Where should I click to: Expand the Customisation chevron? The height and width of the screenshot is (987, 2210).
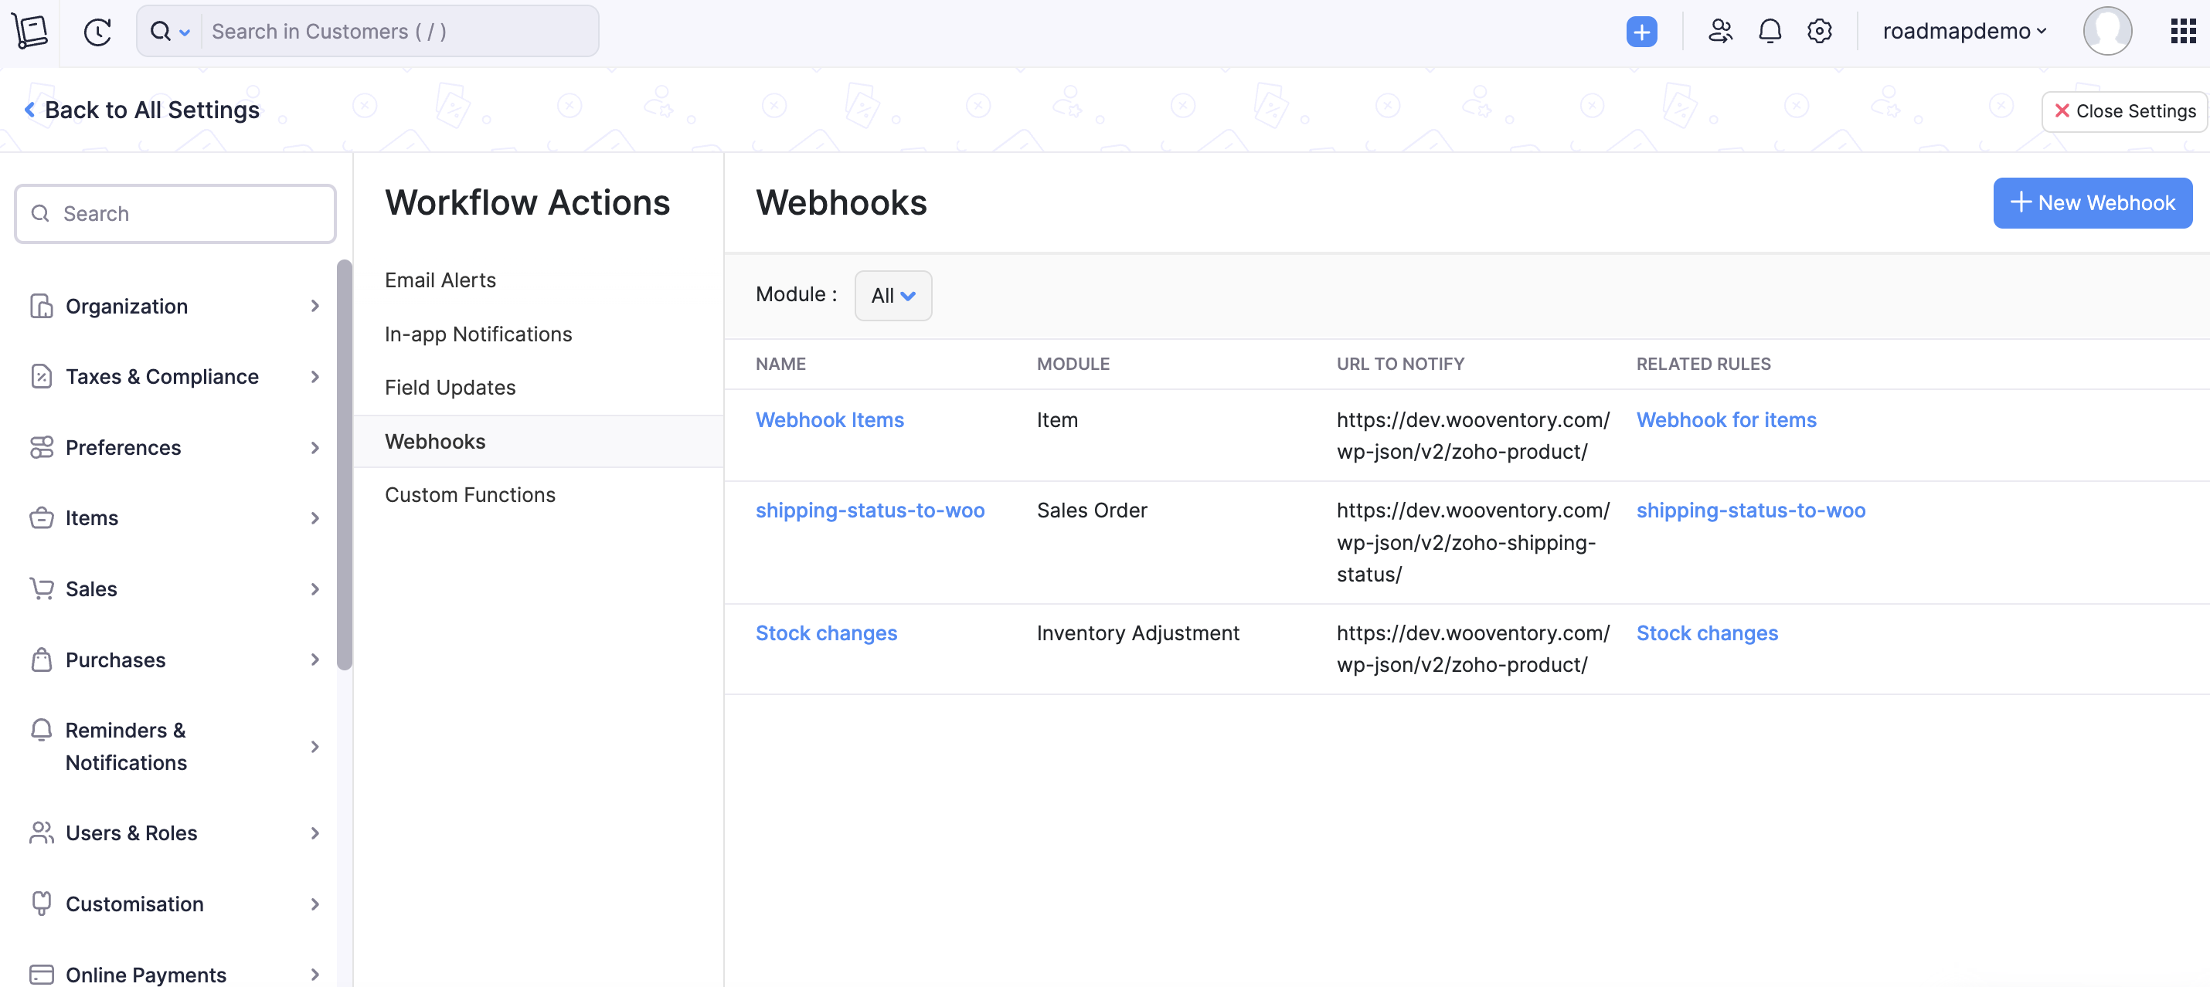pyautogui.click(x=314, y=904)
